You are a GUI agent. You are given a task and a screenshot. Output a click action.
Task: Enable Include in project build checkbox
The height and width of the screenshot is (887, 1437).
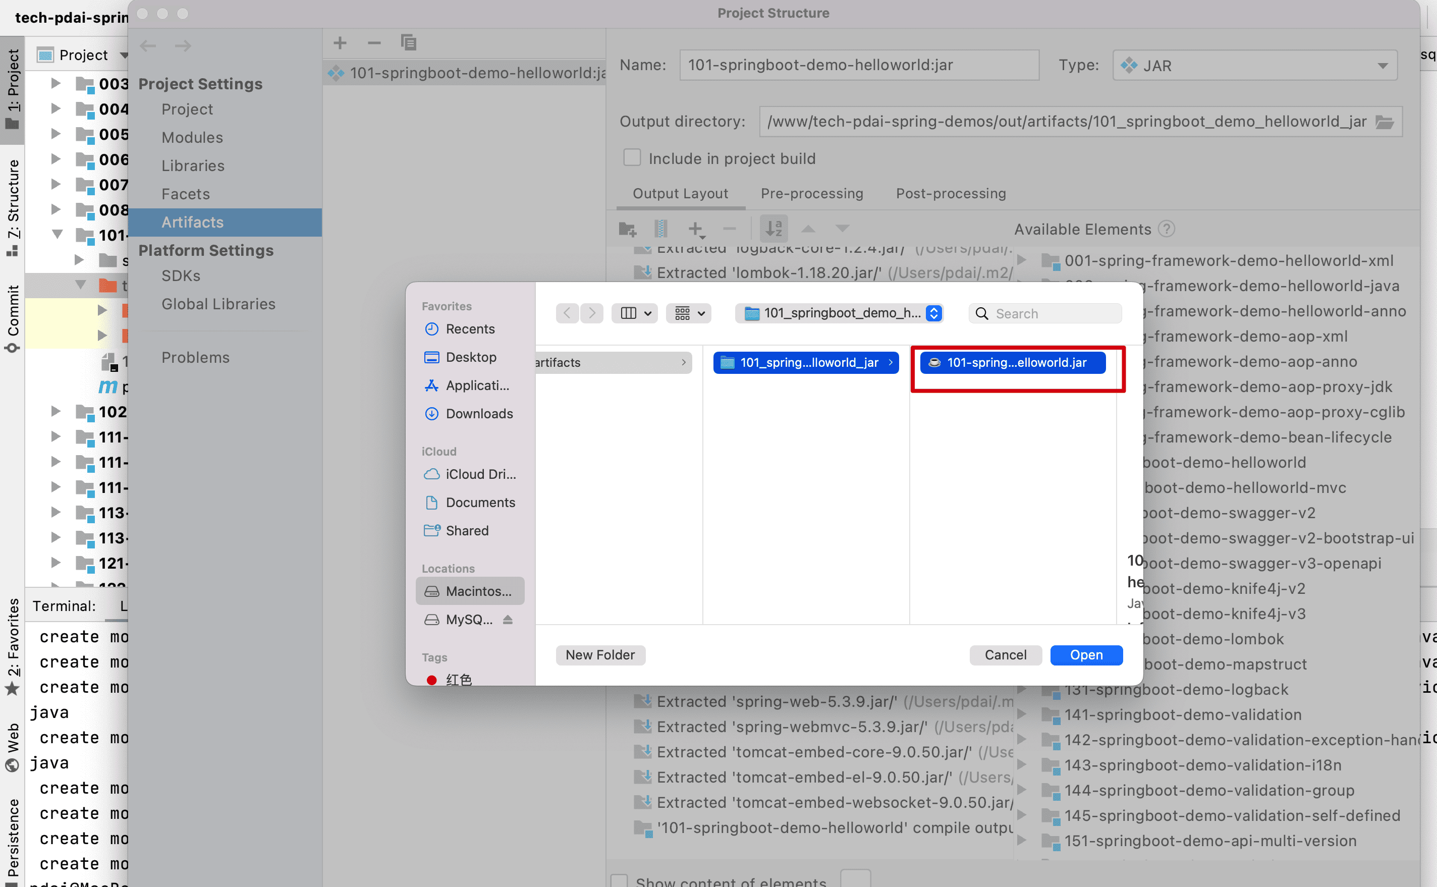click(632, 158)
